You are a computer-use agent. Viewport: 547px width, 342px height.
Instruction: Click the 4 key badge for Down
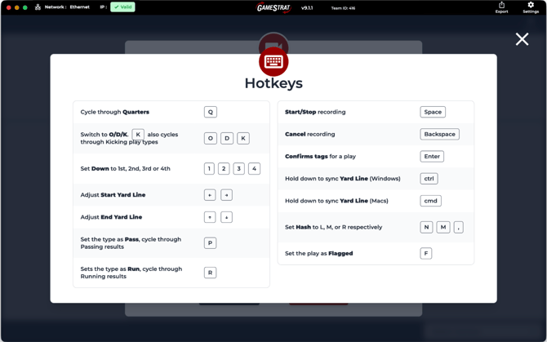coord(254,169)
